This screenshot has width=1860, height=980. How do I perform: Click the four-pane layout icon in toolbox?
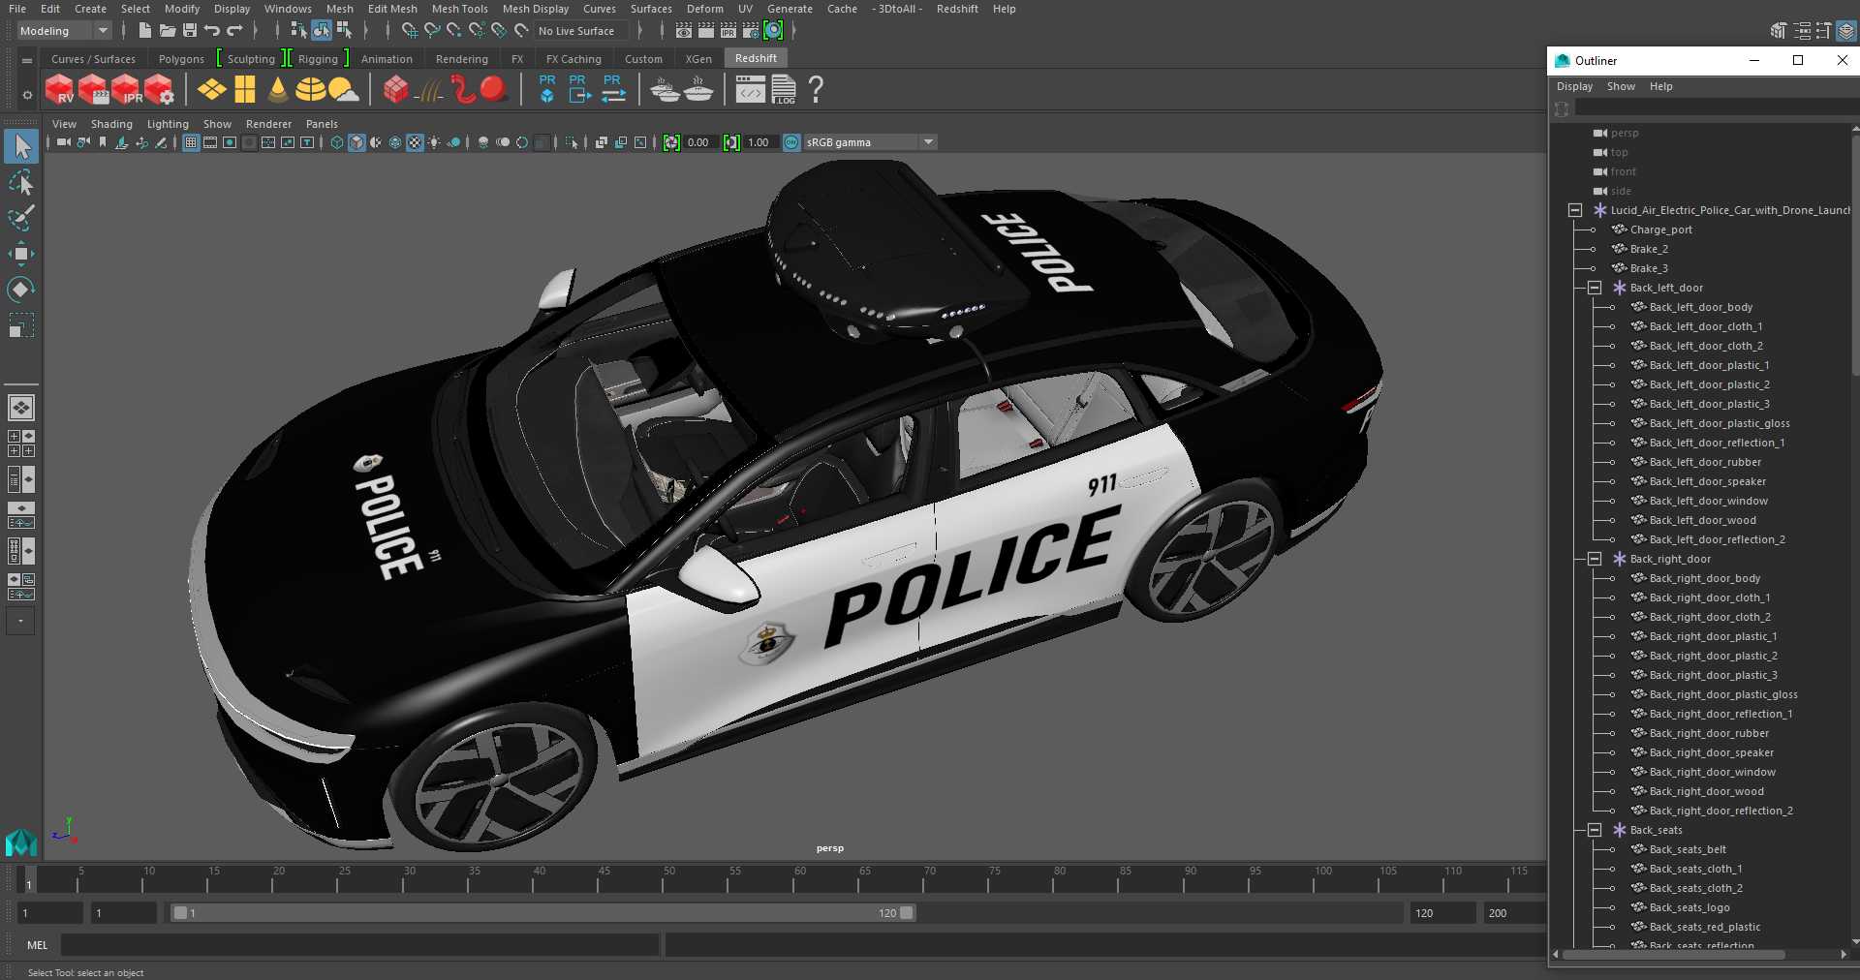point(21,444)
